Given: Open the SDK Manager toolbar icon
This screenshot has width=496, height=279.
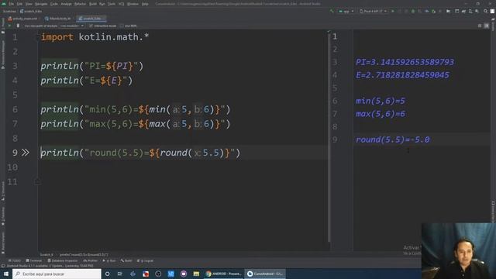Looking at the screenshot, I should tap(477, 11).
